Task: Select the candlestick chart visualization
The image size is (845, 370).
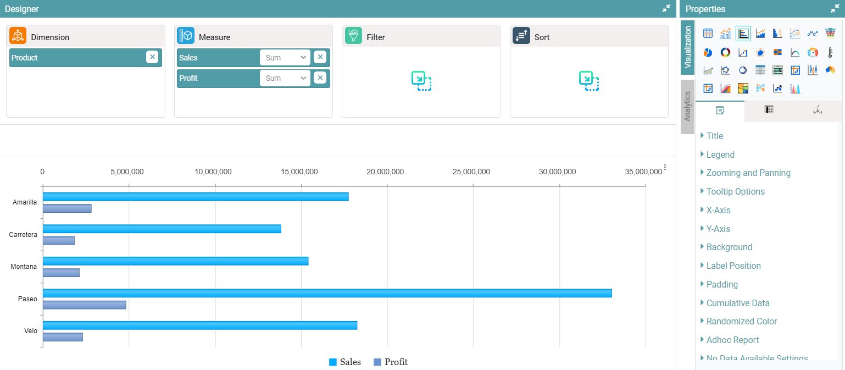Action: [813, 70]
